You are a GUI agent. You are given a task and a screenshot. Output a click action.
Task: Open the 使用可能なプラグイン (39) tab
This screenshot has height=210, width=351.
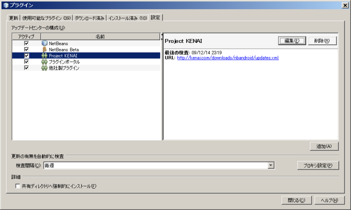(47, 18)
